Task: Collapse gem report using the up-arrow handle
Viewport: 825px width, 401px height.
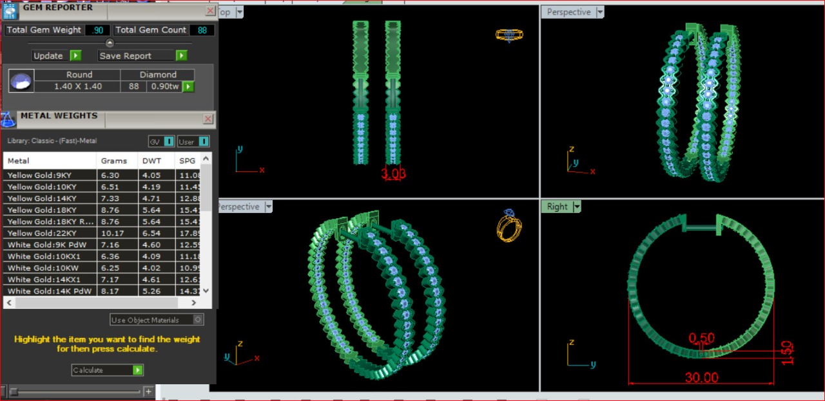Action: 110,43
